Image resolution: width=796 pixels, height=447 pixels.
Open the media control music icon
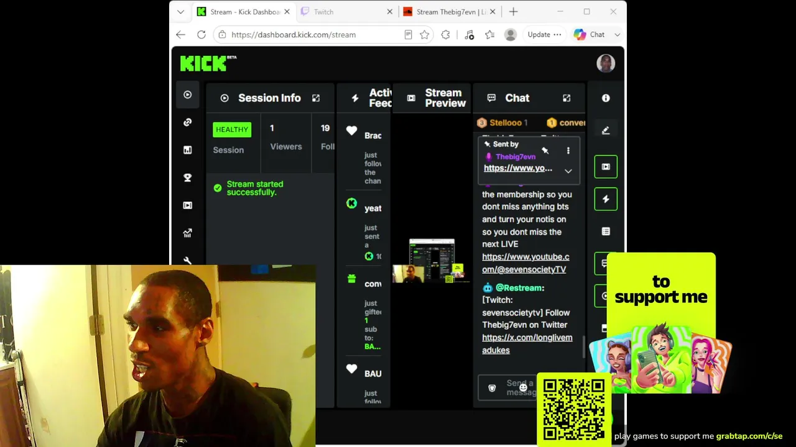pyautogui.click(x=470, y=35)
